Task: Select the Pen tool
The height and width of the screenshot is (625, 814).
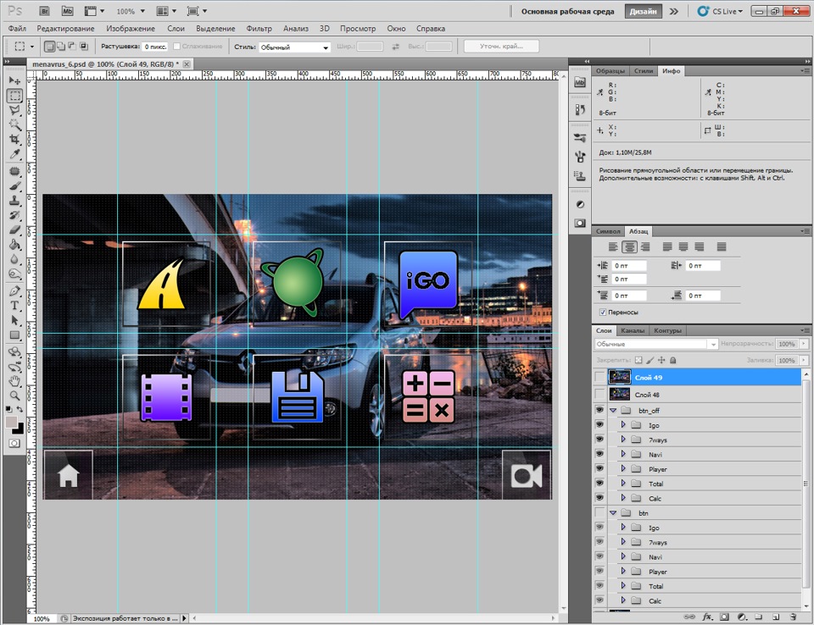Action: pyautogui.click(x=14, y=291)
